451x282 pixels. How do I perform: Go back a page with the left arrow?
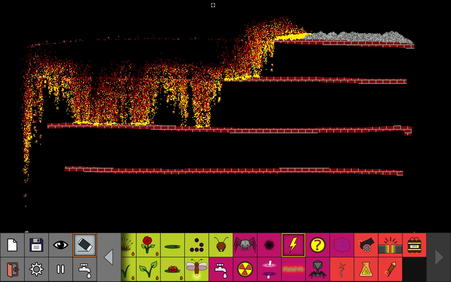(108, 257)
